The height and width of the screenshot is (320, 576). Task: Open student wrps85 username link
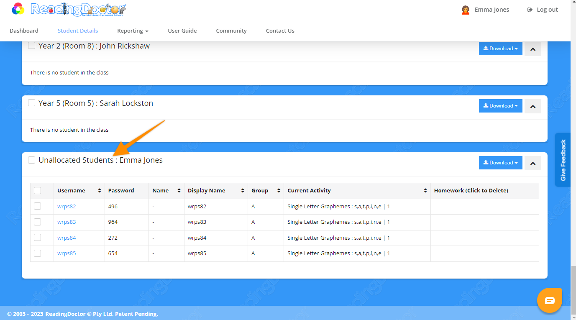pos(67,253)
